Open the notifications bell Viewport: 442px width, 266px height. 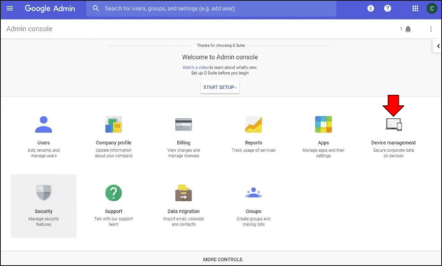click(x=408, y=29)
